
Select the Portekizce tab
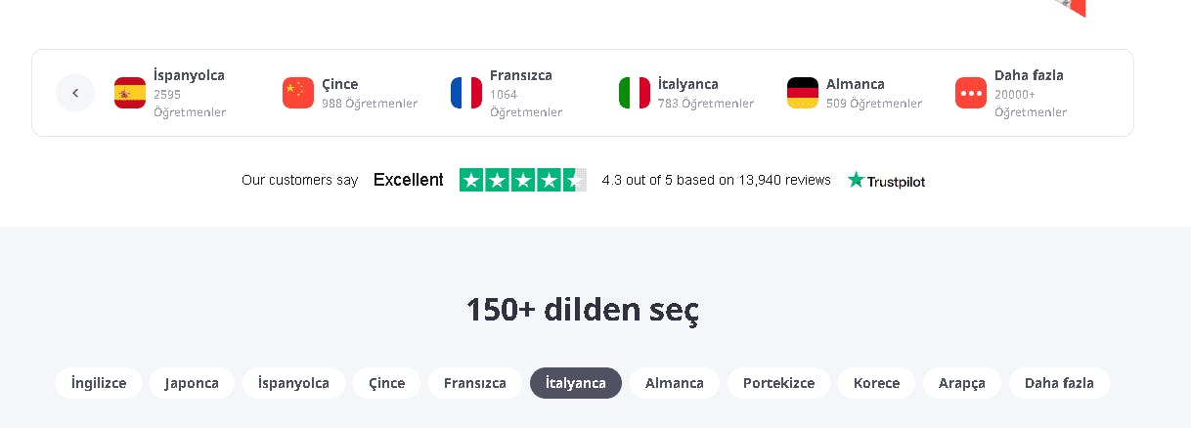click(778, 383)
